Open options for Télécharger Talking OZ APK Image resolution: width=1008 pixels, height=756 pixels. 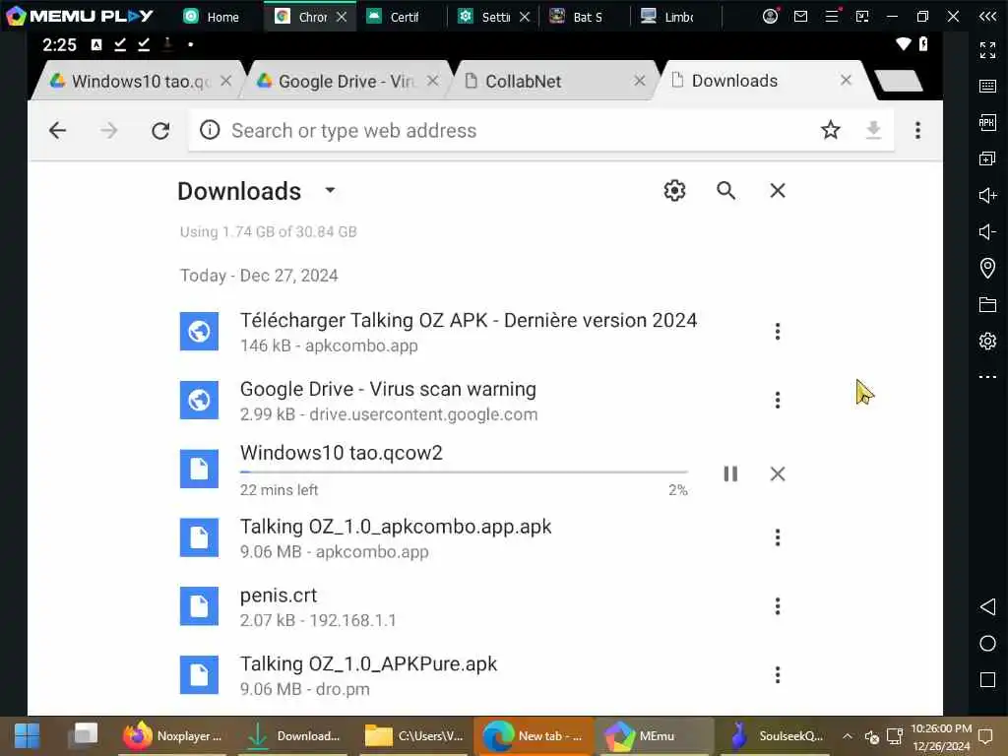tap(778, 331)
